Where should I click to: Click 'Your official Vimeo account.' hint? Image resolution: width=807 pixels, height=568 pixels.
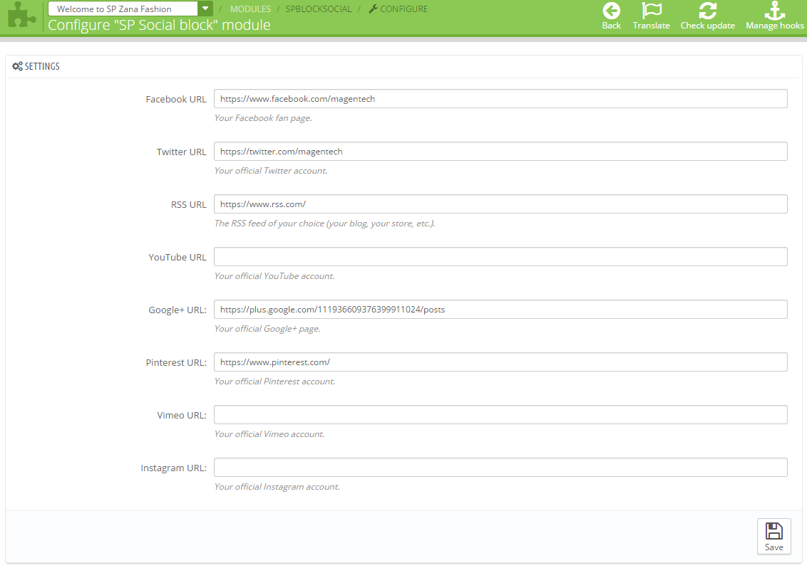269,434
